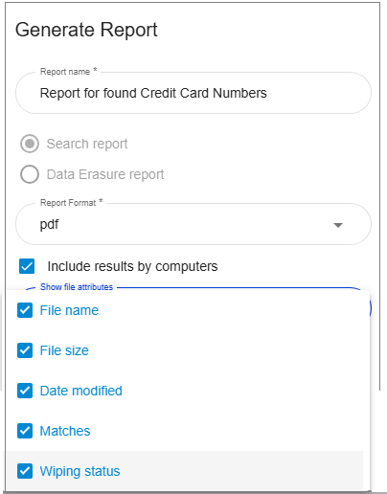Image resolution: width=387 pixels, height=494 pixels.
Task: Choose the File name option label
Action: coord(69,310)
